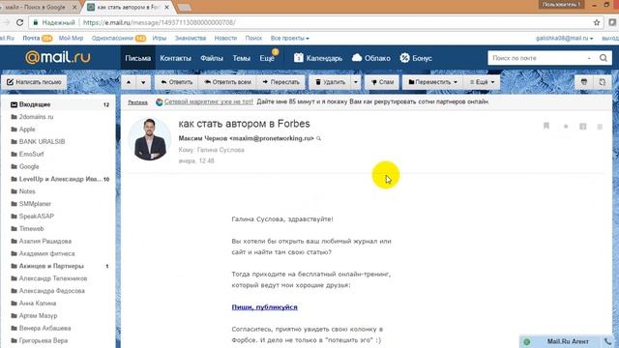Screen dimensions: 619x348
Task: Flag this message with the bookmark icon
Action: coord(546,127)
